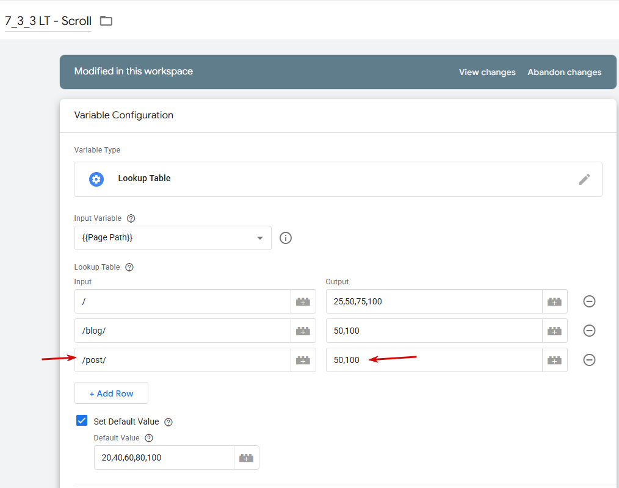This screenshot has width=619, height=488.
Task: Delete the /post/ lookup table row
Action: (589, 360)
